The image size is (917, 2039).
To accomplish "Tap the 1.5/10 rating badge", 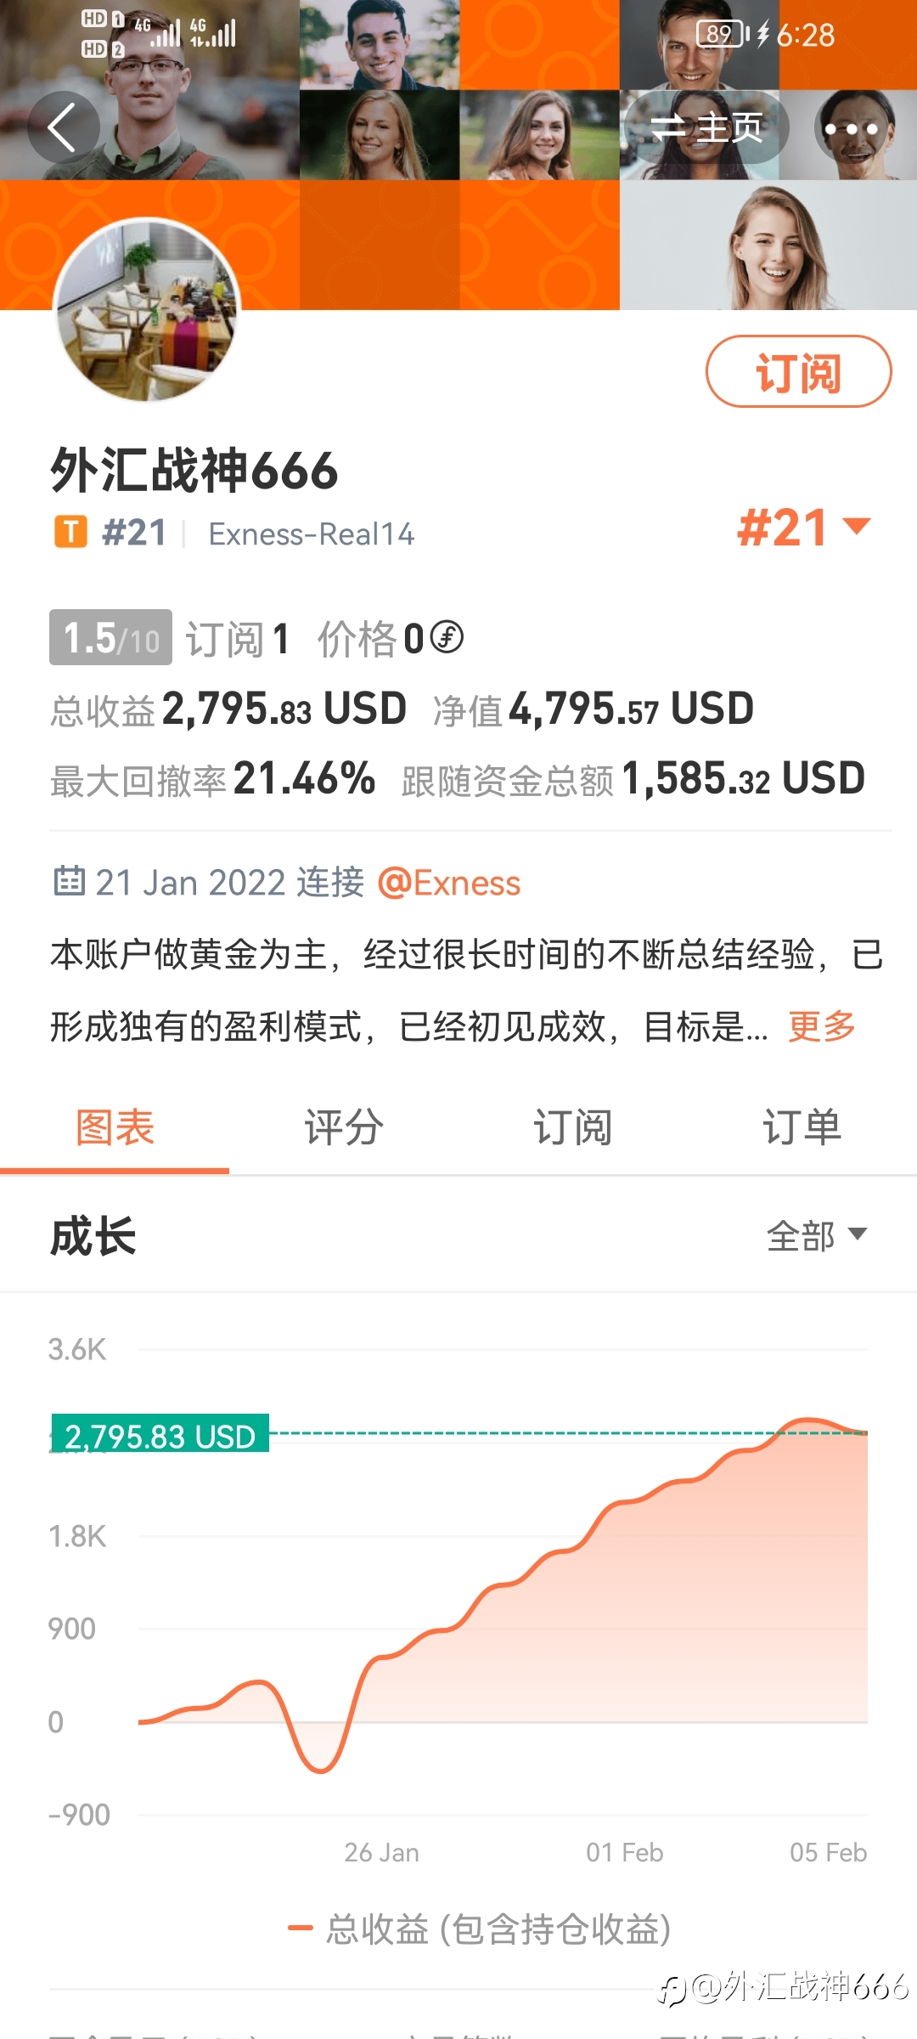I will 110,637.
